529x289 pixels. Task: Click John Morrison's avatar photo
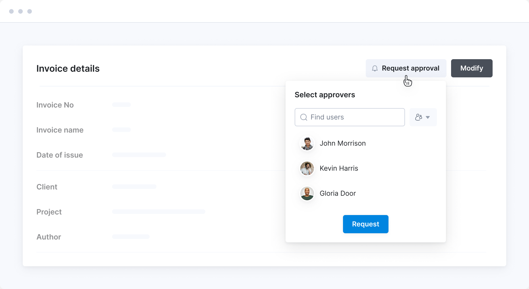[x=307, y=143]
